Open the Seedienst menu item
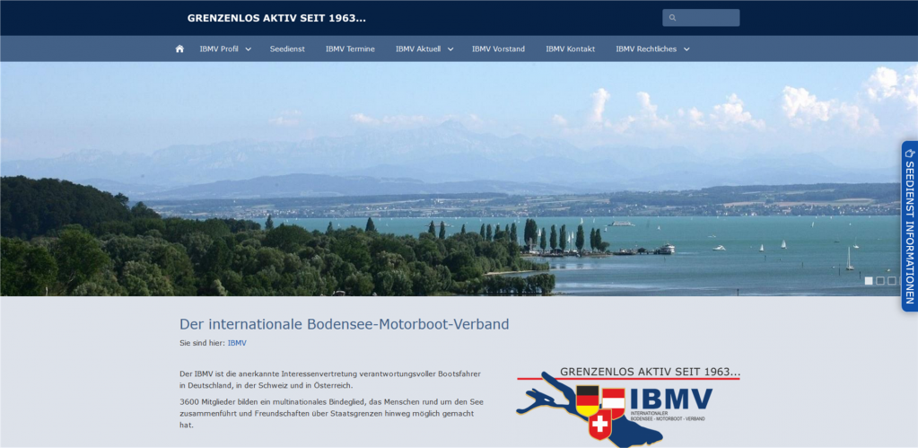Viewport: 918px width, 448px height. pos(287,49)
